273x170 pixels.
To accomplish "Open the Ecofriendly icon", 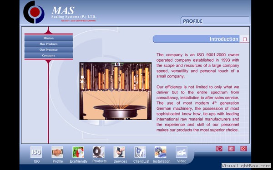I will [78, 152].
